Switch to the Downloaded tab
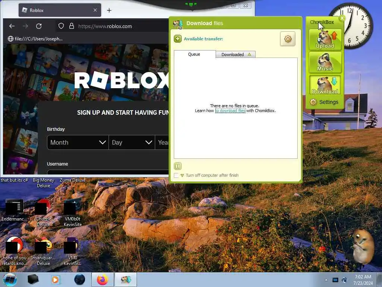This screenshot has height=287, width=382. tap(235, 55)
